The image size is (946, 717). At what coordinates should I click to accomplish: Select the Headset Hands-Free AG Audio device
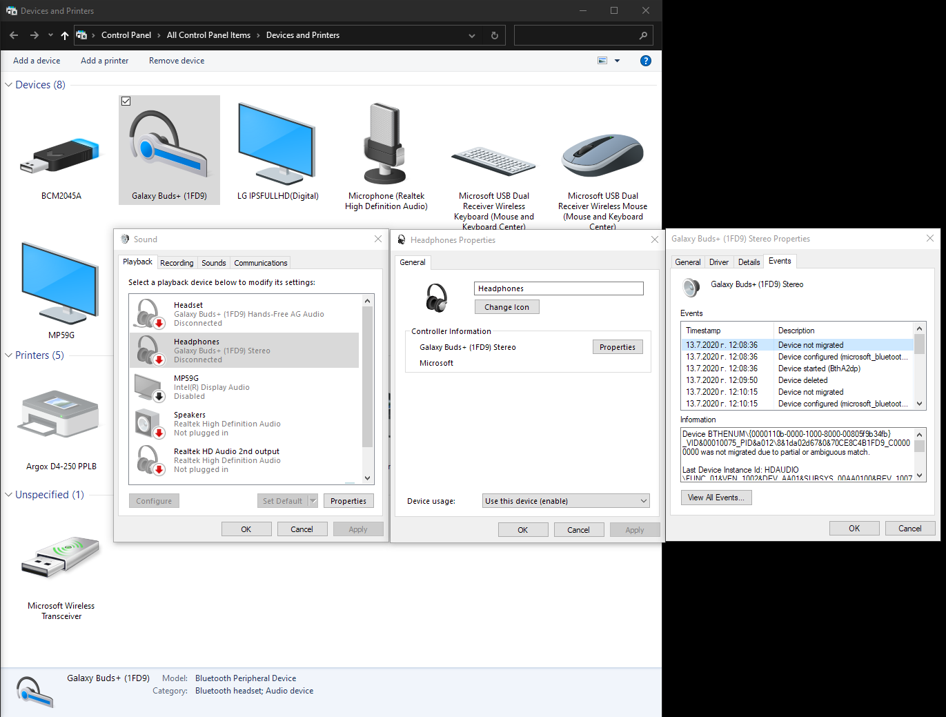[x=244, y=314]
